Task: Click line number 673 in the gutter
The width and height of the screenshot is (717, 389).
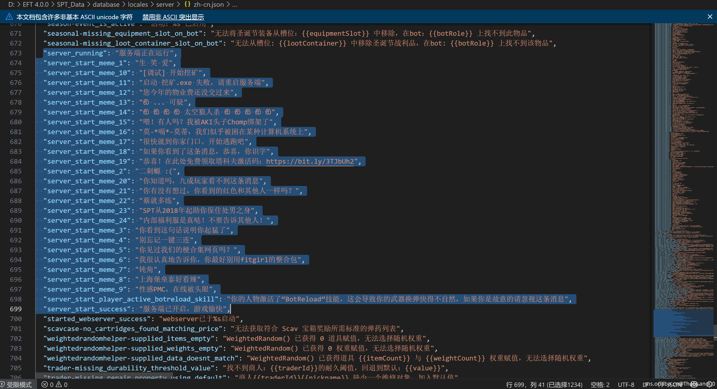Action: pyautogui.click(x=16, y=53)
